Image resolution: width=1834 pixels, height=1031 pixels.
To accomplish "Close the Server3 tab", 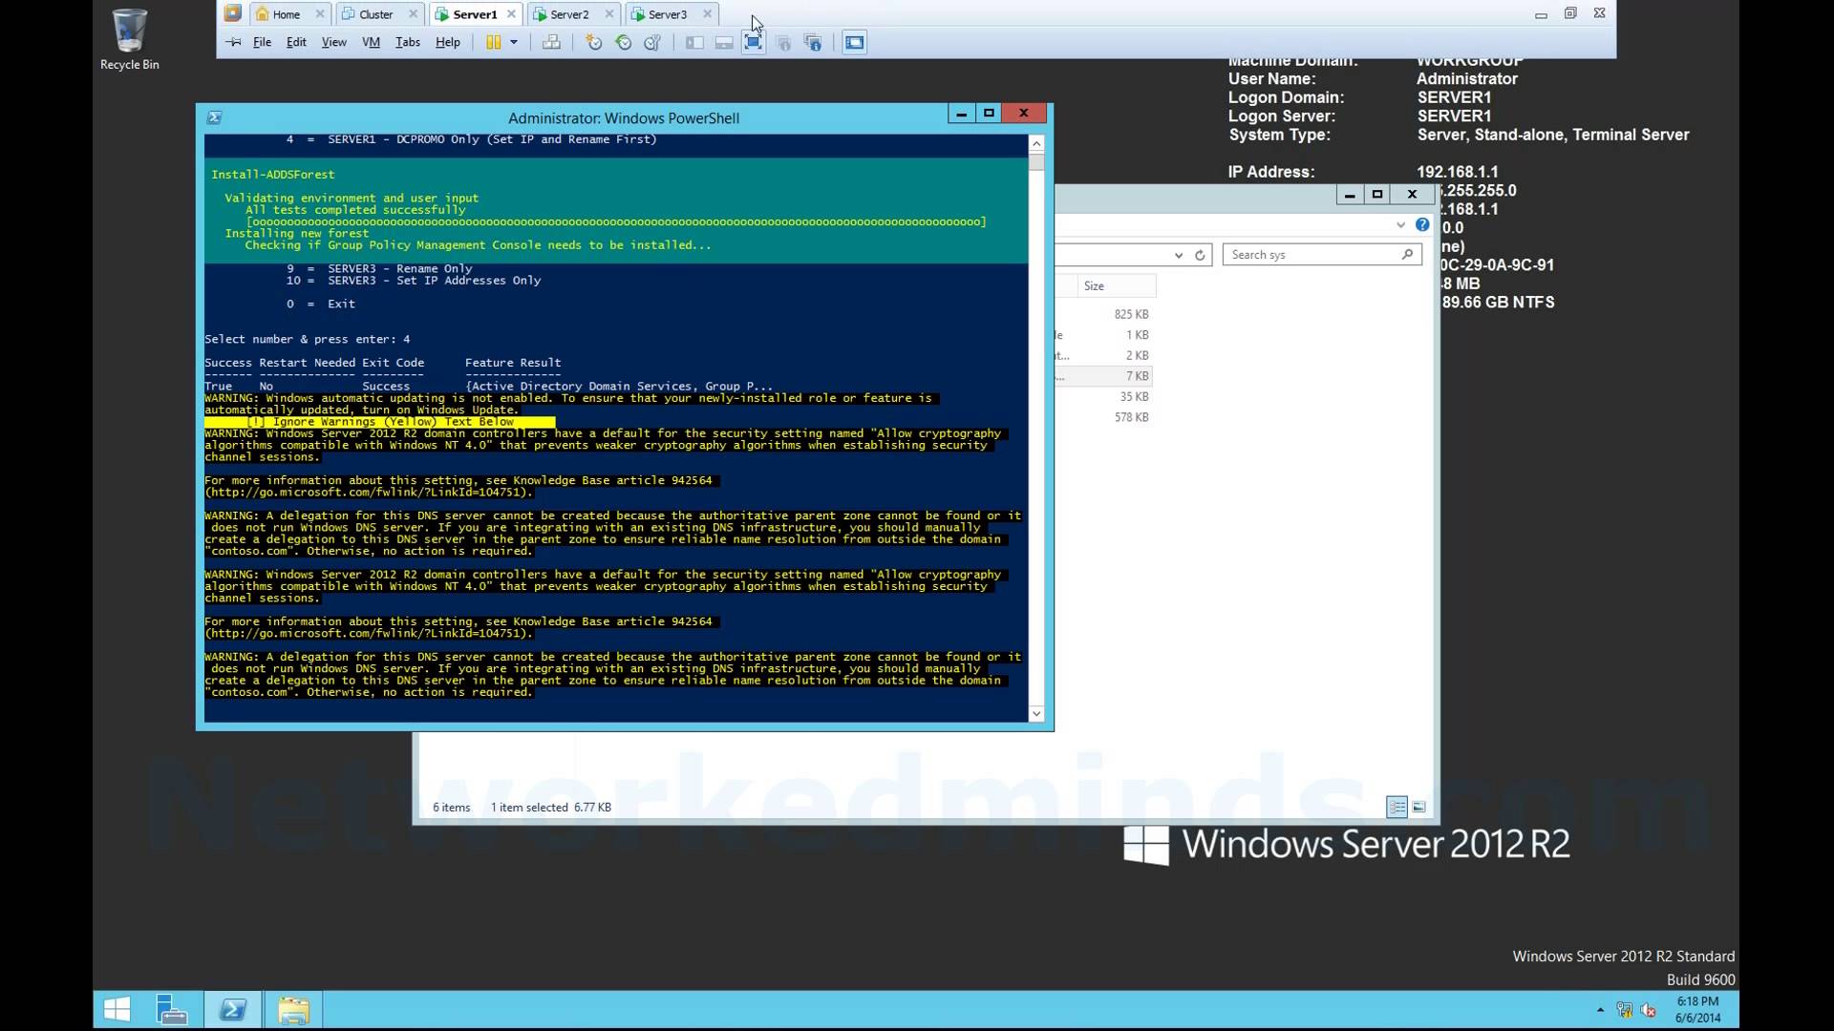I will pos(707,14).
